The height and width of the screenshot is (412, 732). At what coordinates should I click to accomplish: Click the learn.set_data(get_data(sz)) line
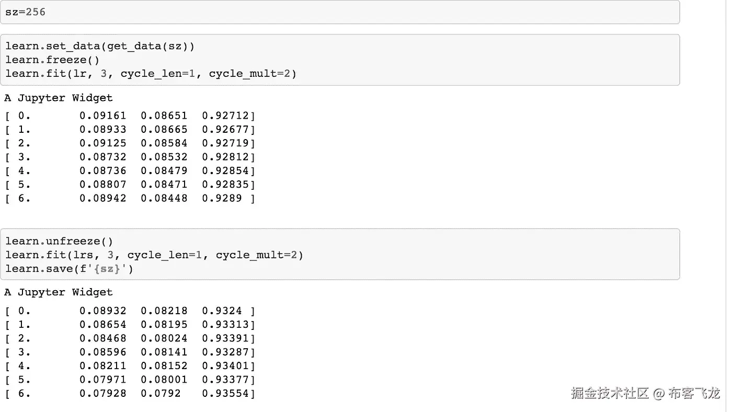100,46
